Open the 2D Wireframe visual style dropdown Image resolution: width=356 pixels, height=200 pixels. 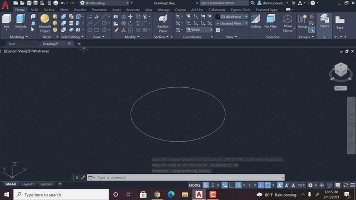231,17
